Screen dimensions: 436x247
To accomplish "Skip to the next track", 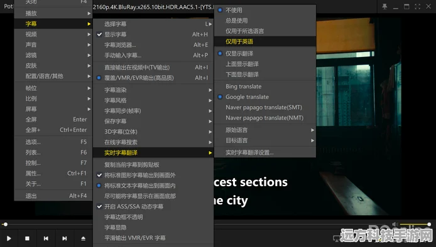I will pos(65,238).
